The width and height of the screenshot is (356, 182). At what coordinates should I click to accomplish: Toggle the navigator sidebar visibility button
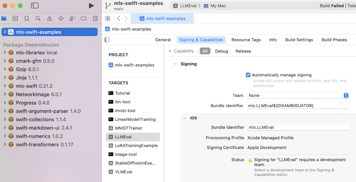click(35, 6)
